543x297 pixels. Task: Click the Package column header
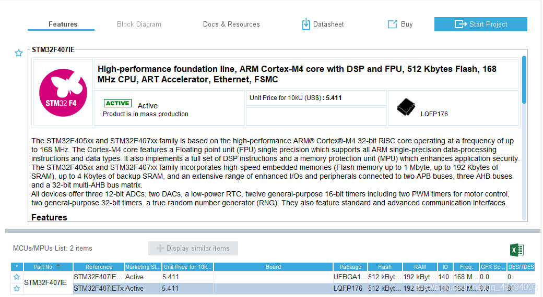(x=350, y=267)
